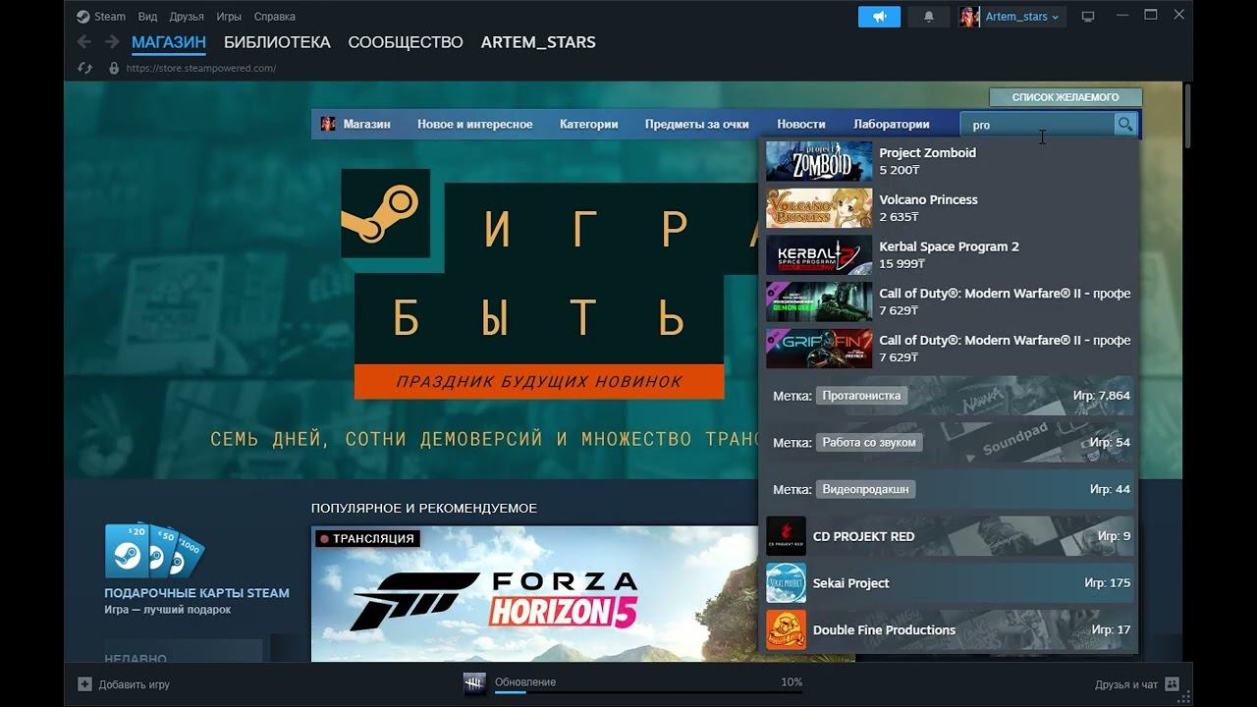This screenshot has width=1257, height=707.
Task: Open the Категории menu
Action: [588, 124]
